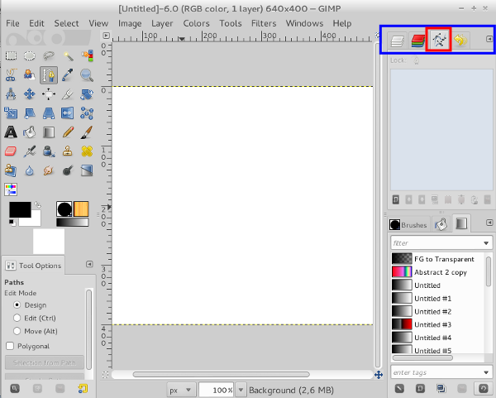496x398 pixels.
Task: Toggle Quick Mask at canvas corner
Action: click(106, 375)
